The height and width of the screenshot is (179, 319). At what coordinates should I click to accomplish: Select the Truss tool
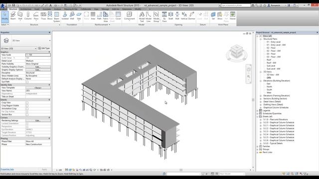(x=43, y=16)
